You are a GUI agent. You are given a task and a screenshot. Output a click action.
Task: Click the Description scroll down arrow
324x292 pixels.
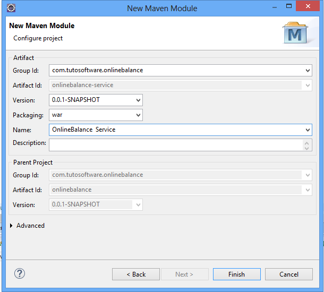point(306,148)
